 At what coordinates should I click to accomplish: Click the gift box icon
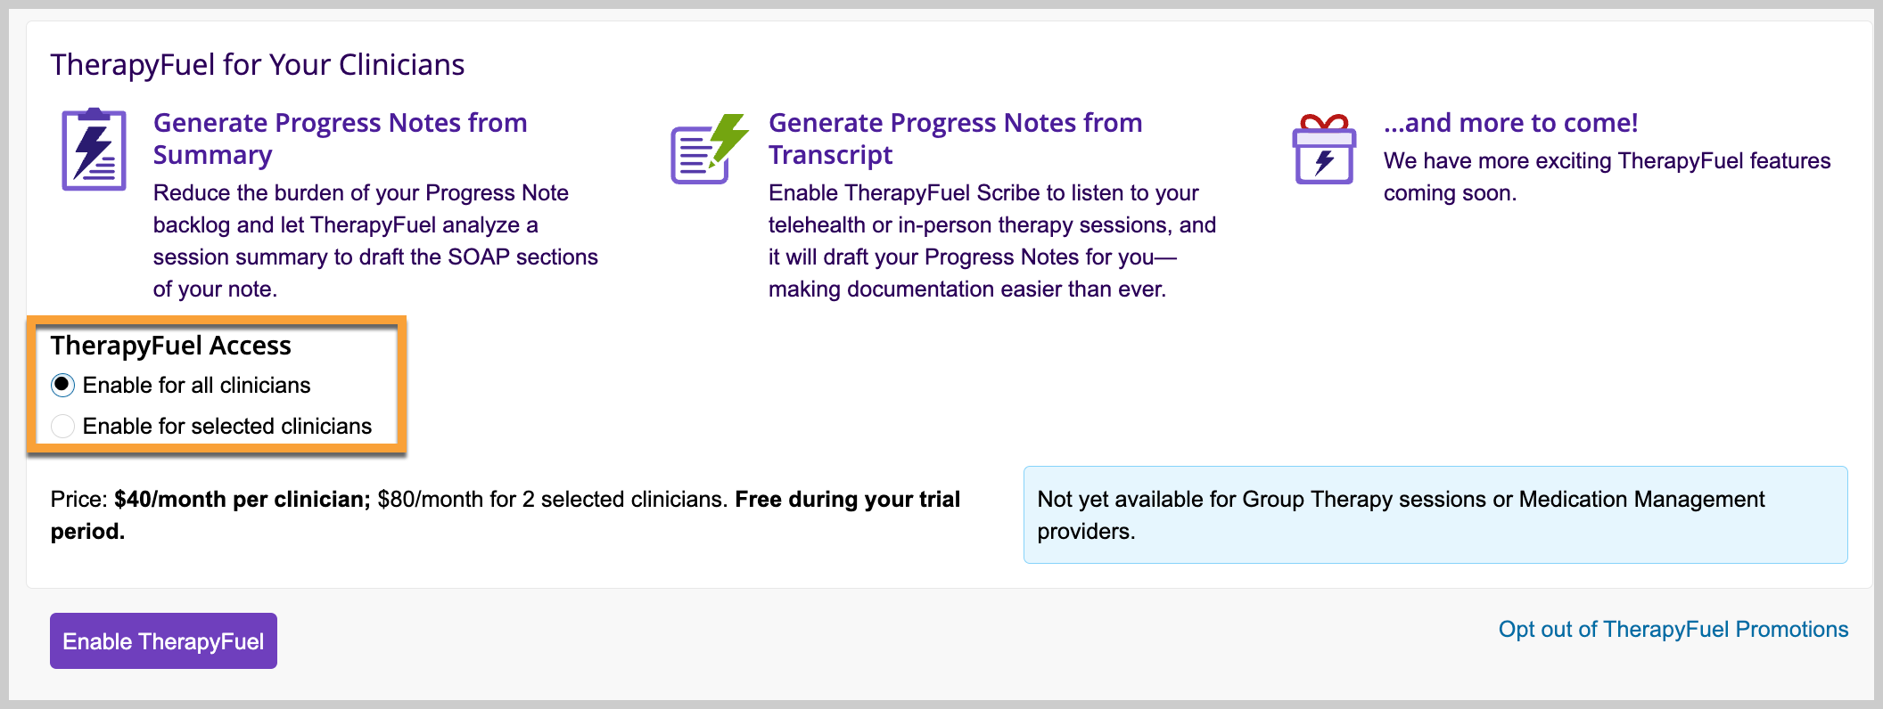tap(1324, 150)
